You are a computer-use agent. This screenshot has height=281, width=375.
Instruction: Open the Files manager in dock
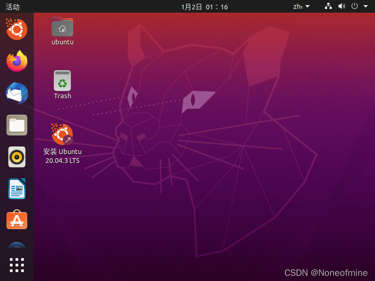pyautogui.click(x=17, y=125)
